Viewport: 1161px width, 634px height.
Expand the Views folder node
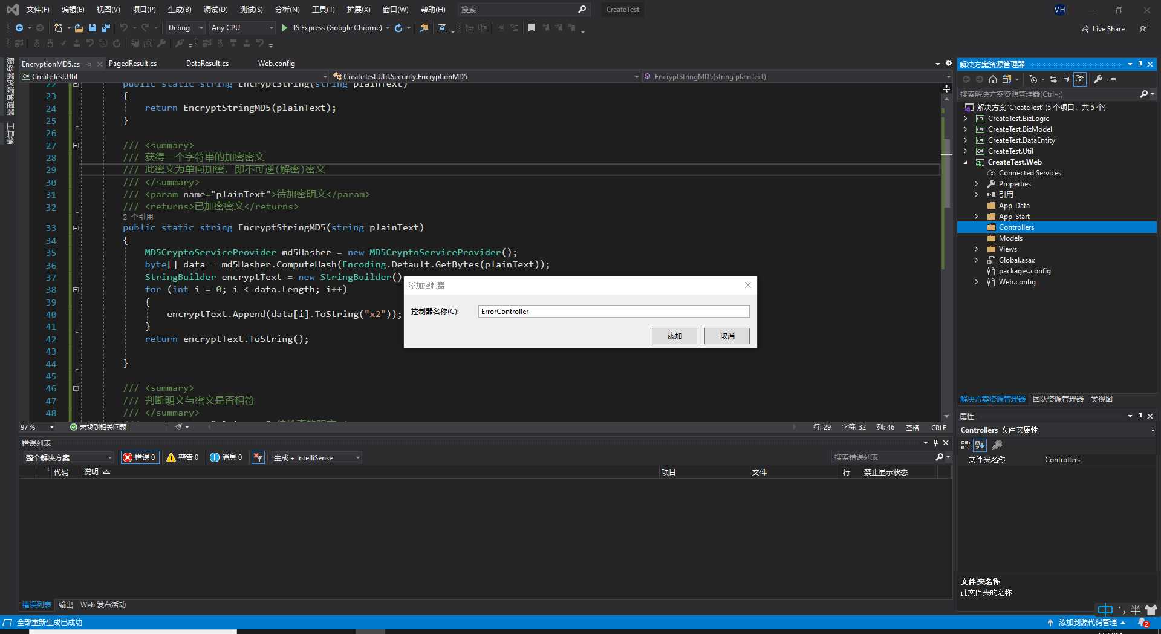click(976, 249)
